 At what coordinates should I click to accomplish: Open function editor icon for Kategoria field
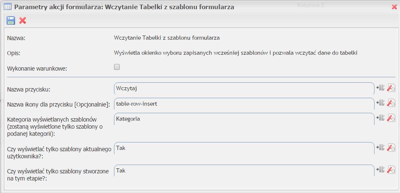click(391, 118)
